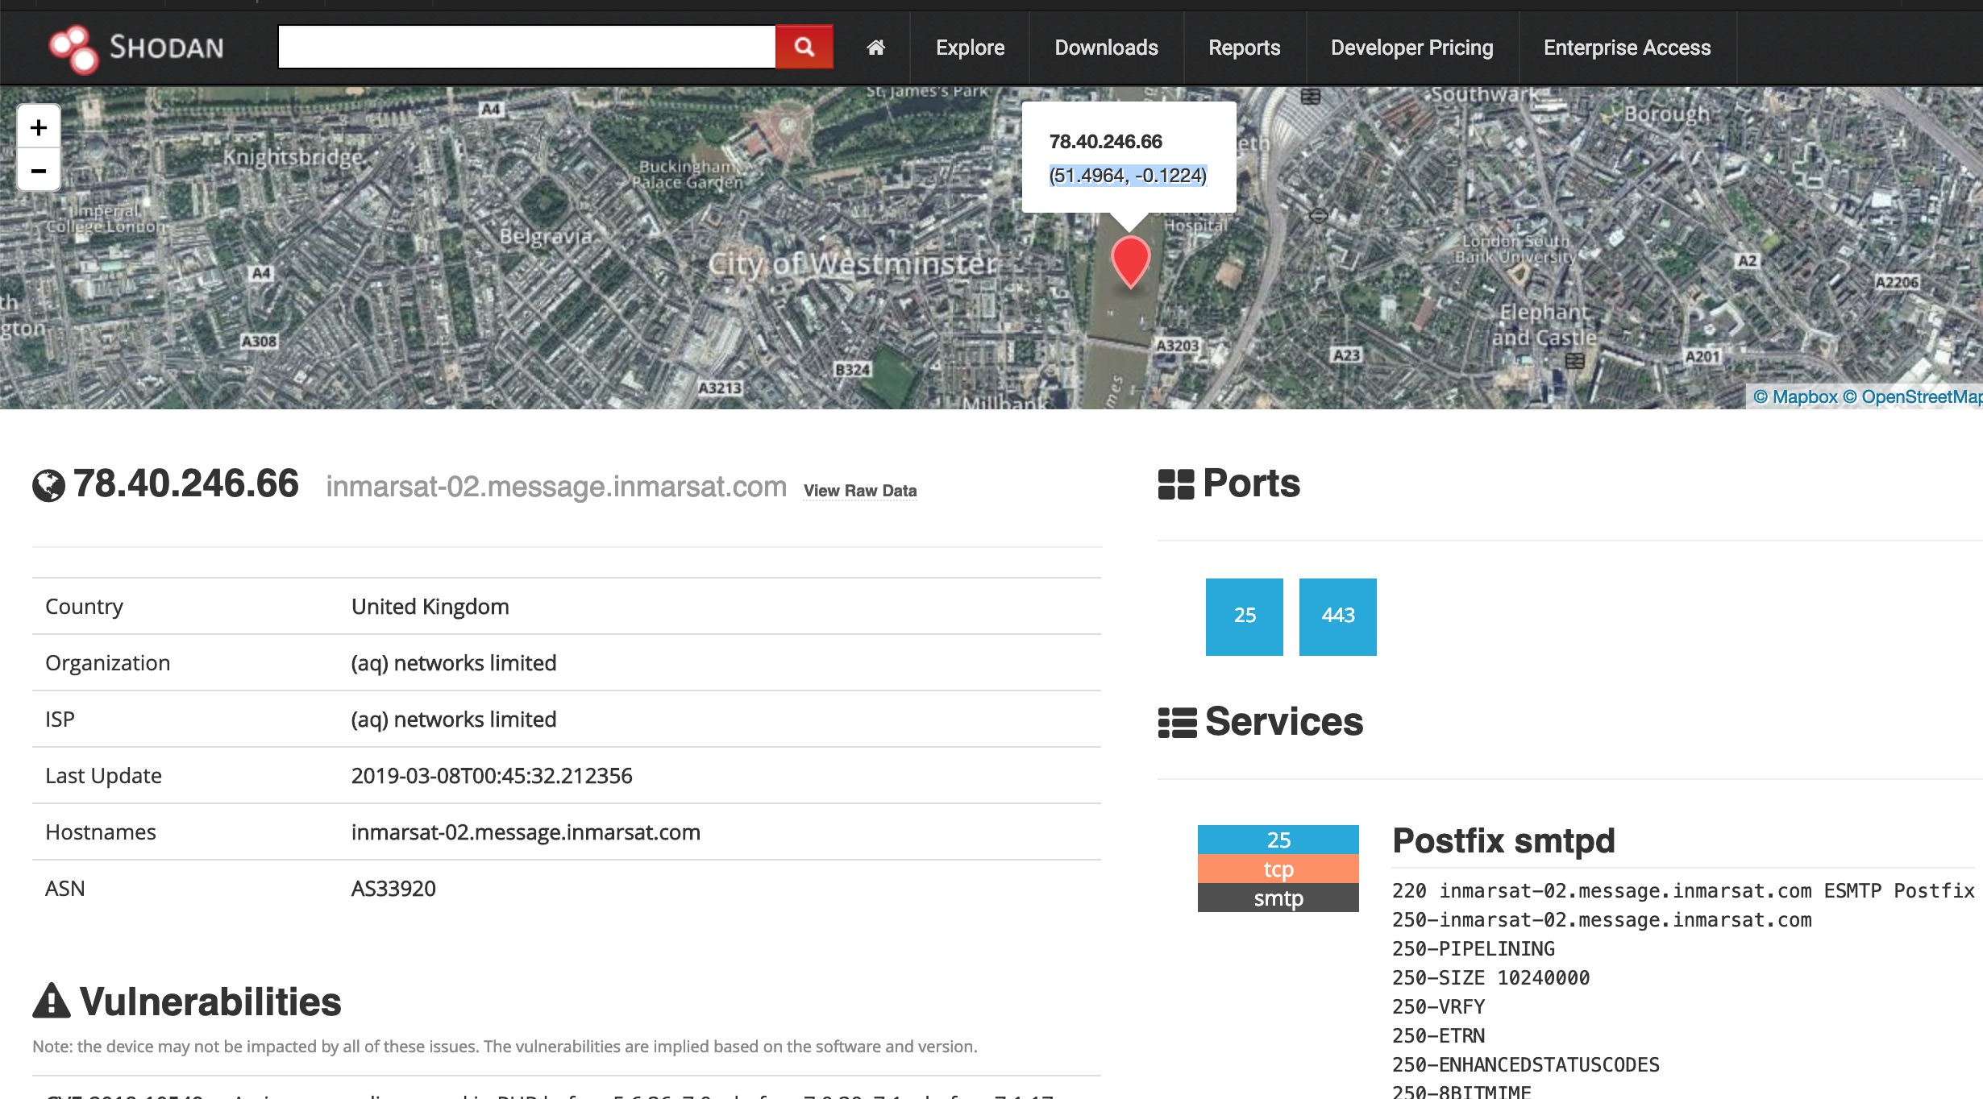
Task: Click the Vulnerabilities warning triangle icon
Action: point(52,1001)
